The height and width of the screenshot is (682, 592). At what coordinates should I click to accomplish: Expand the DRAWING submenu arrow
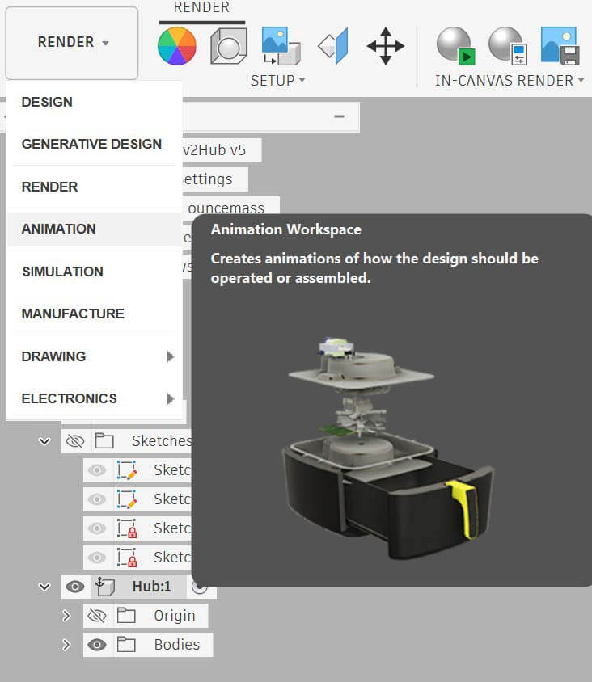(171, 356)
